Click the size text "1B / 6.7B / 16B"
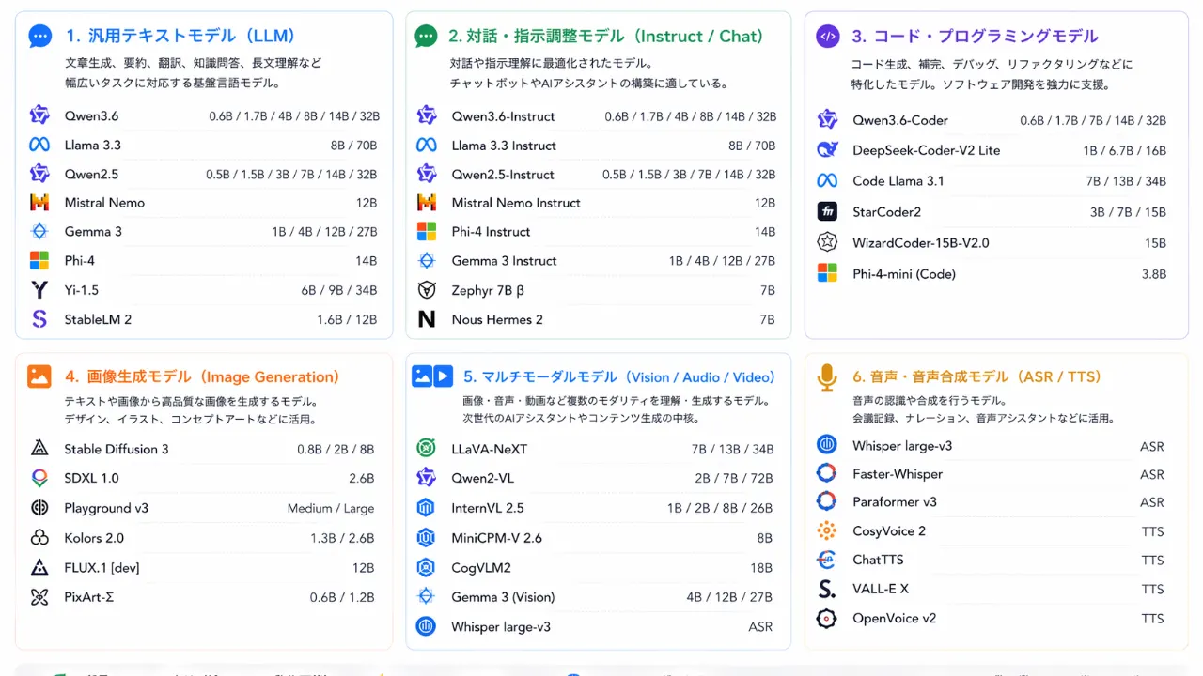 1124,150
